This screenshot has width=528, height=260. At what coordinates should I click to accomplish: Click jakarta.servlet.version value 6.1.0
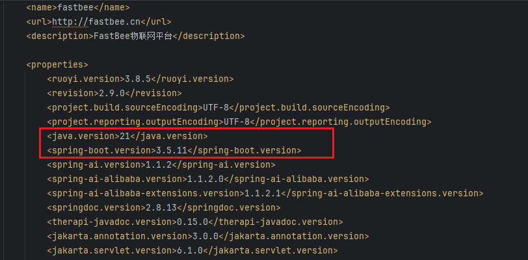[190, 251]
